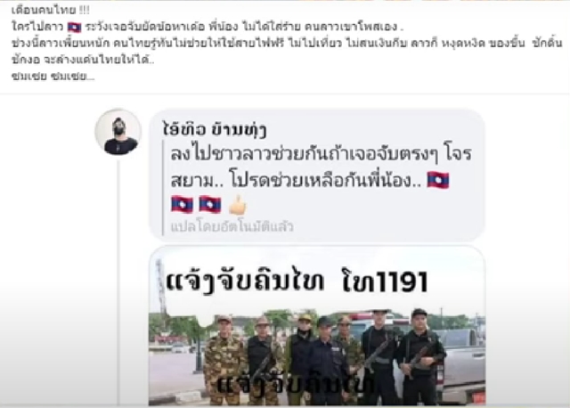Click the เตือนคนไทย !!! heading text

[51, 10]
